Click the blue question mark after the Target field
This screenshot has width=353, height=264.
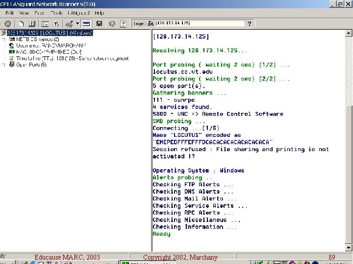coord(250,23)
